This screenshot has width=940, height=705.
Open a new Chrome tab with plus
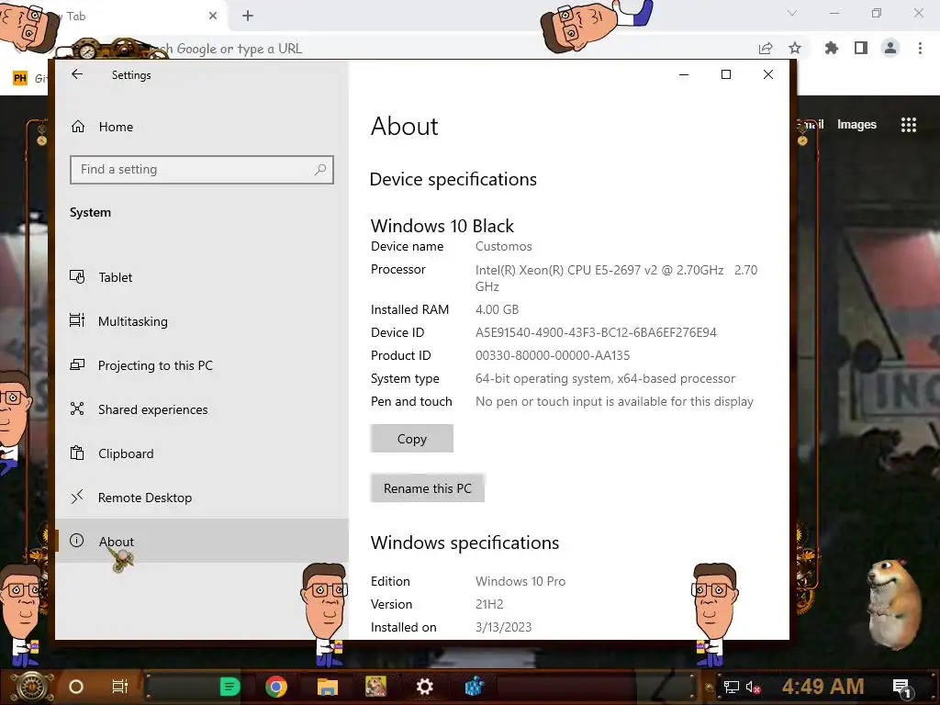(248, 16)
